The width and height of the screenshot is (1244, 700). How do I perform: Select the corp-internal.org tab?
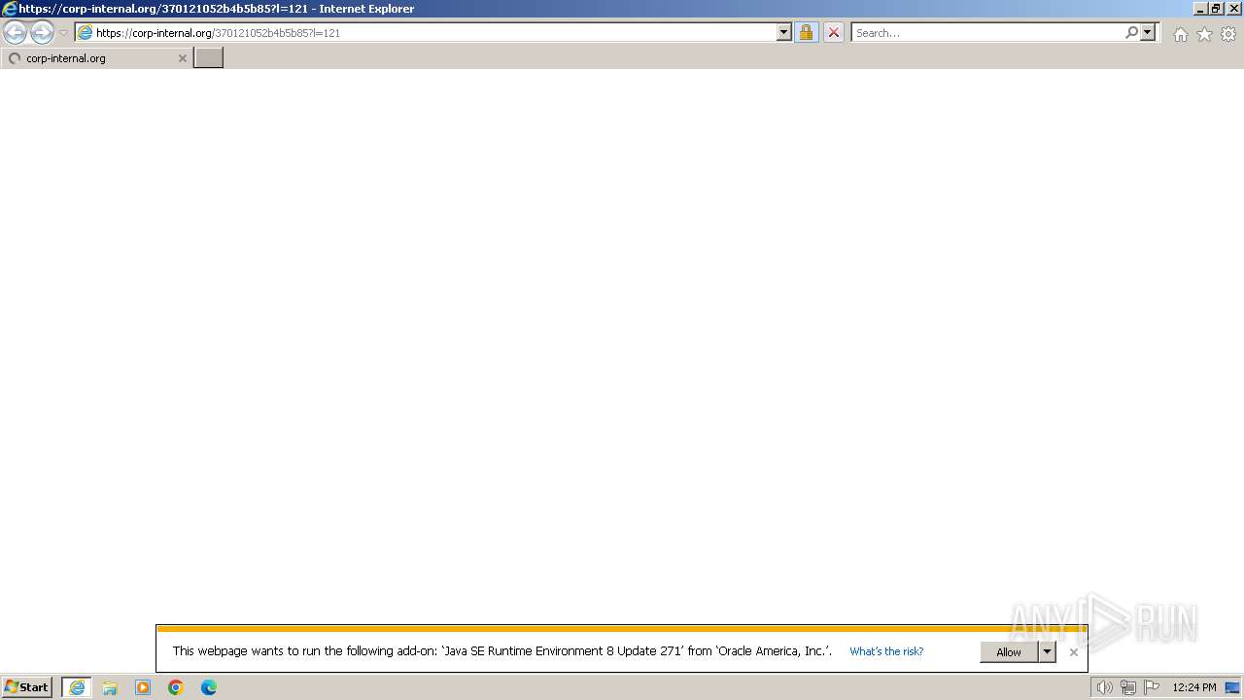click(x=97, y=58)
